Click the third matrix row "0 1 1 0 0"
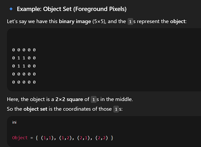The image size is (201, 147). (x=24, y=66)
